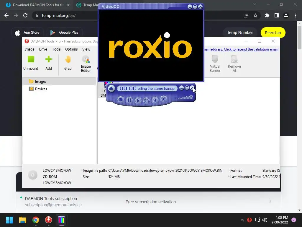Open File Explorer from taskbar
Image resolution: width=302 pixels, height=227 pixels.
[22, 220]
